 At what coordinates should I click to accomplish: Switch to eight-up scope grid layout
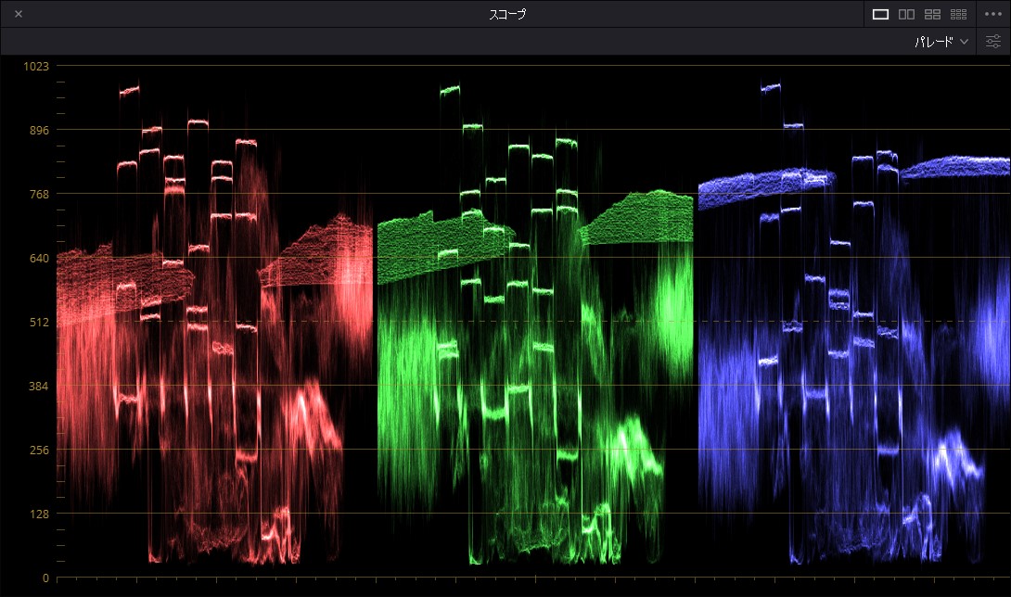959,14
